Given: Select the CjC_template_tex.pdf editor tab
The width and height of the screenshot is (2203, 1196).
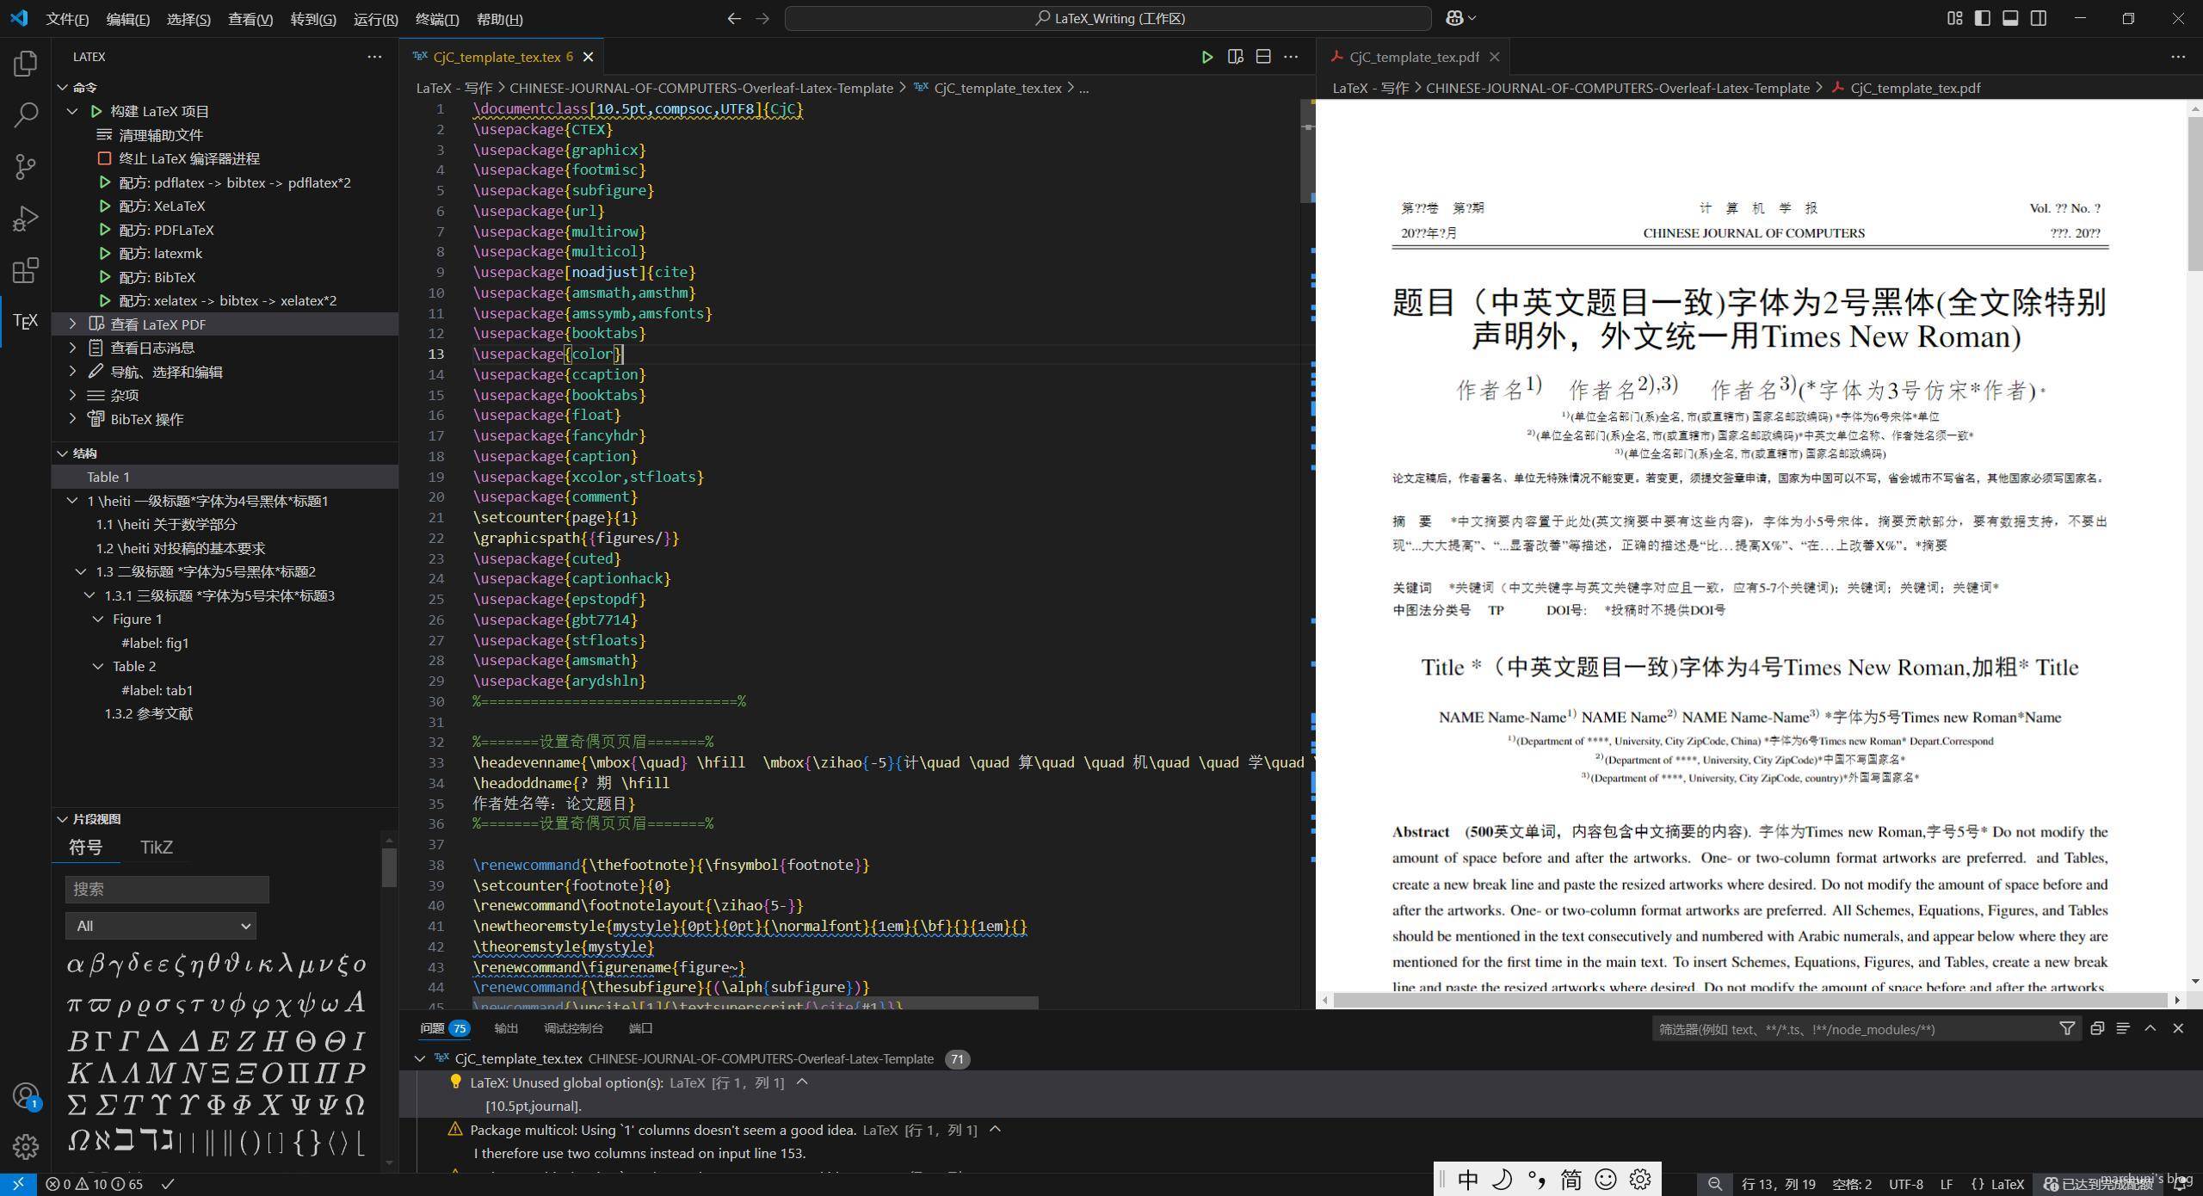Looking at the screenshot, I should [x=1414, y=57].
